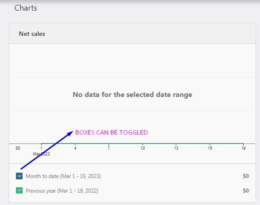Click the day 10 tick on the x-axis
This screenshot has width=260, height=205.
tap(143, 148)
